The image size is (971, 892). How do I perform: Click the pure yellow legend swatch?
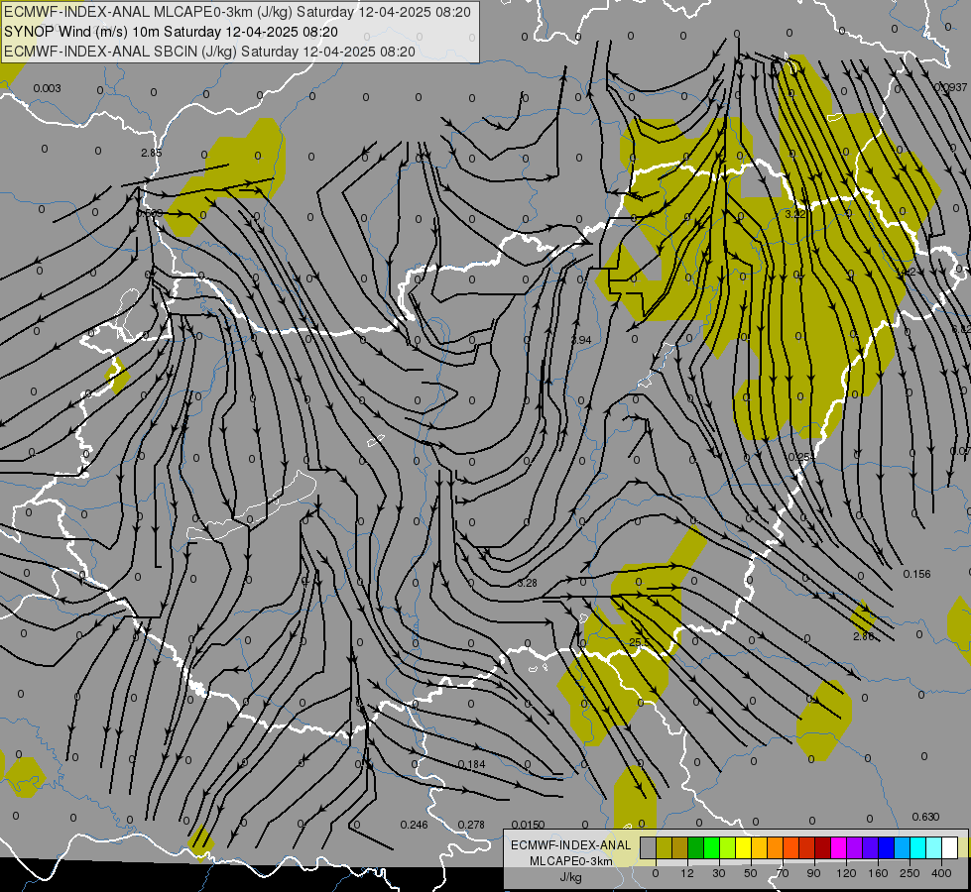tap(744, 847)
